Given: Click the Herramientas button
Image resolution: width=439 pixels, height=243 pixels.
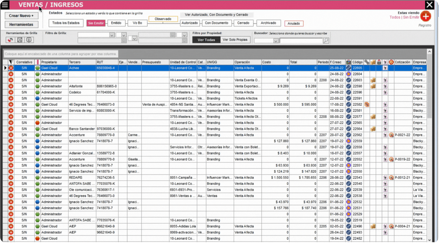Looking at the screenshot, I should pos(21,24).
